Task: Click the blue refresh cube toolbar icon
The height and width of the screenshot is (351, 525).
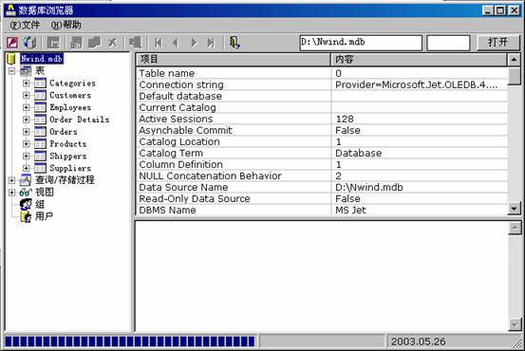Action: pos(30,43)
